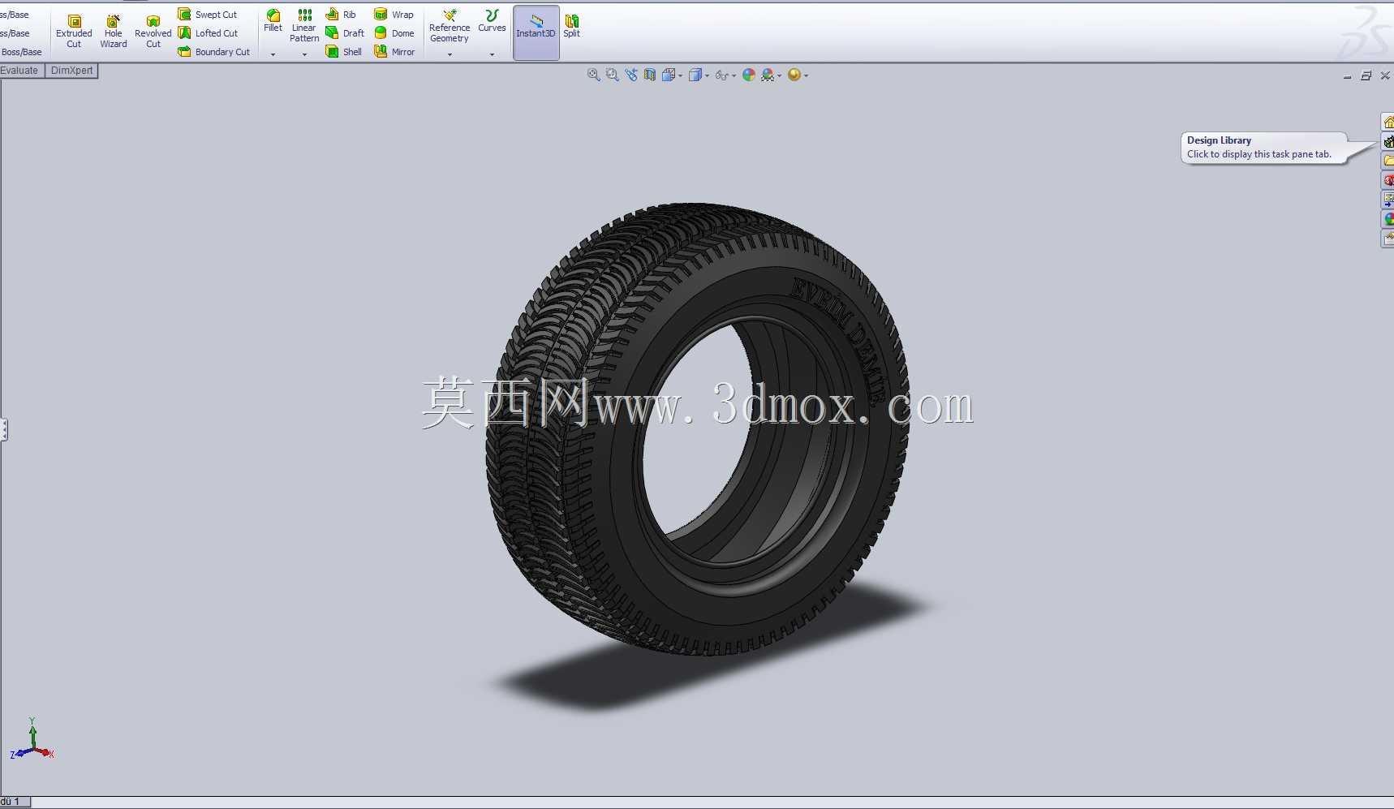
Task: Use the Shell tool
Action: point(344,52)
